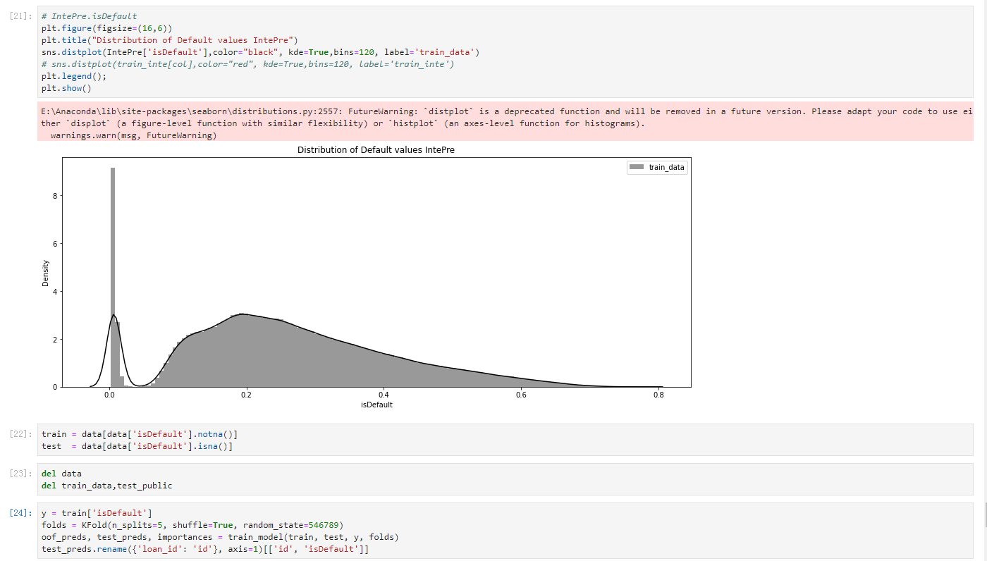Select code cell 24 with KFold setup
The width and height of the screenshot is (987, 561).
pyautogui.click(x=505, y=531)
